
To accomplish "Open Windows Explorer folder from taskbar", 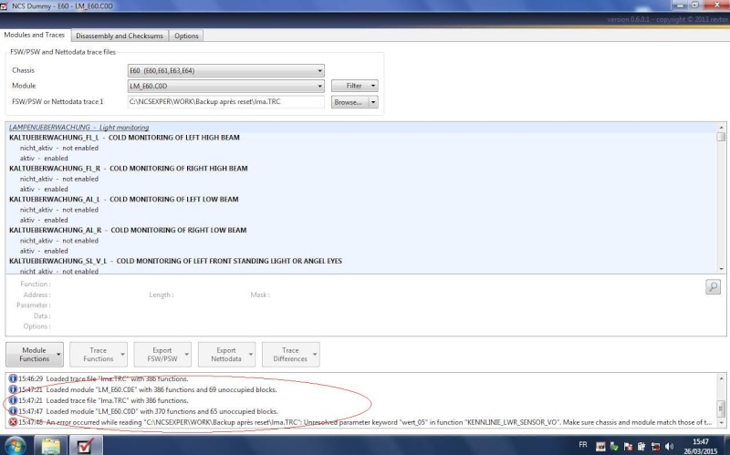I will coord(51,446).
